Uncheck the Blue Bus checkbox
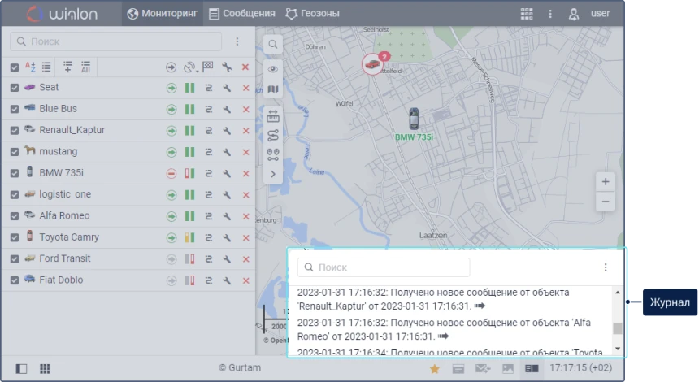 (x=15, y=109)
